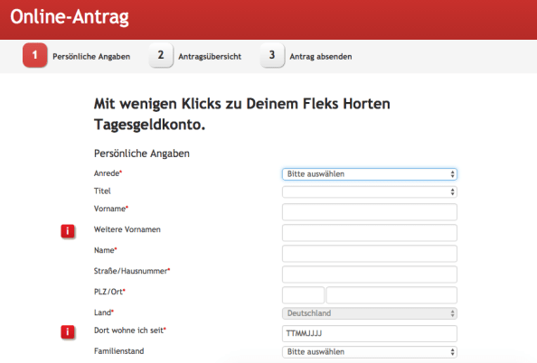Select step 1 red number badge

[x=35, y=55]
